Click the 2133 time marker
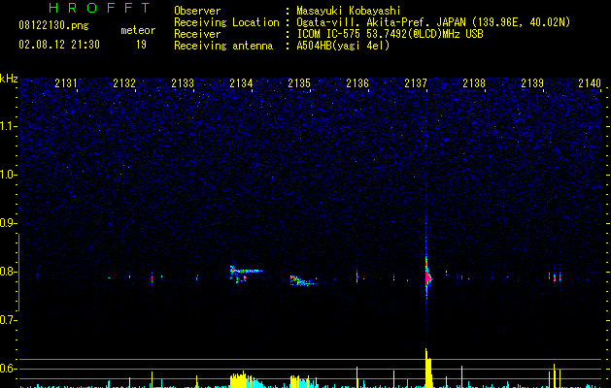The image size is (611, 388). [x=183, y=83]
